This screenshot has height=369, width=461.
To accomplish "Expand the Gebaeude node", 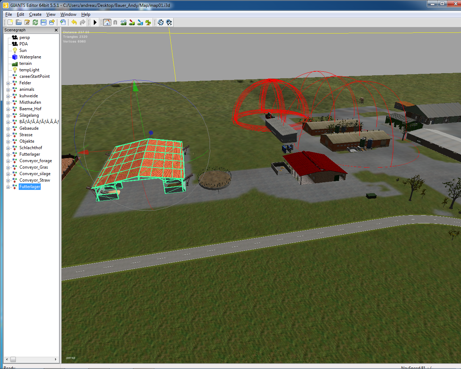I will tap(8, 129).
